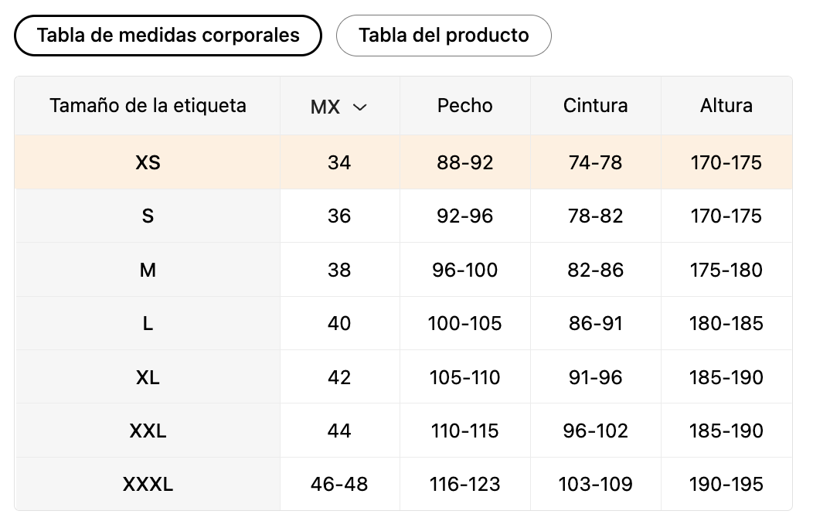Image resolution: width=813 pixels, height=521 pixels.
Task: Select the XXXL size row label
Action: pyautogui.click(x=148, y=484)
